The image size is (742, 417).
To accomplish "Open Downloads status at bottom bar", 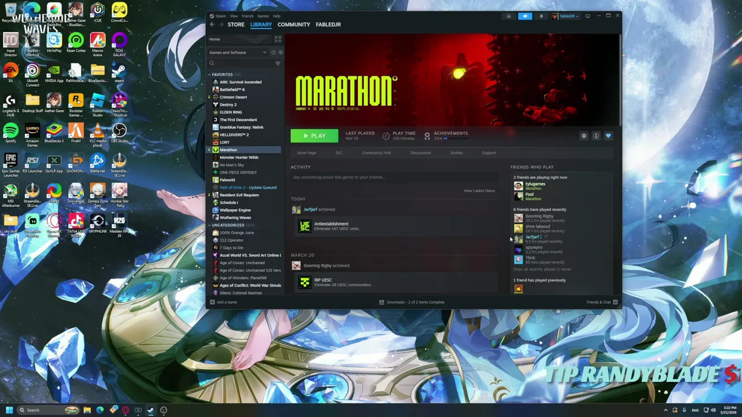I will (412, 302).
